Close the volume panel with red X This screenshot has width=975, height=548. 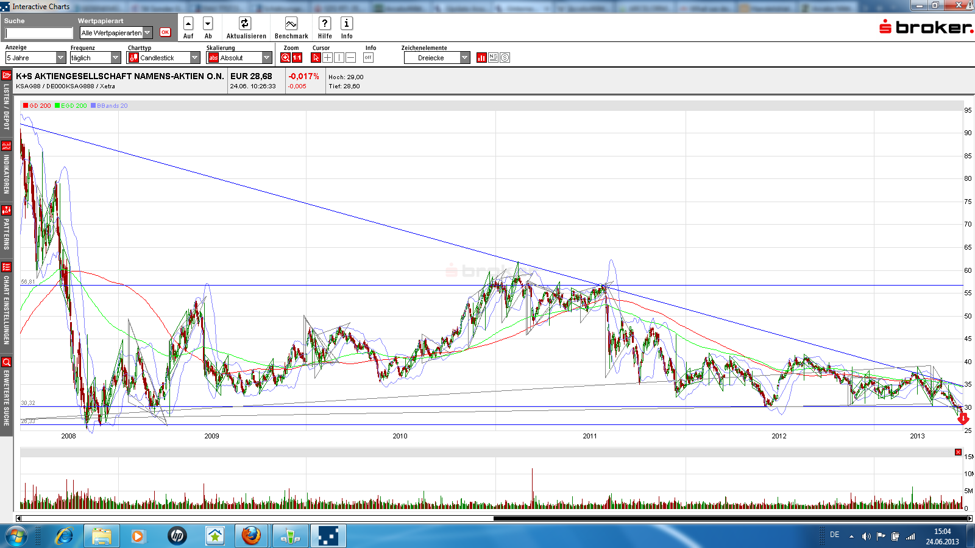pyautogui.click(x=958, y=452)
